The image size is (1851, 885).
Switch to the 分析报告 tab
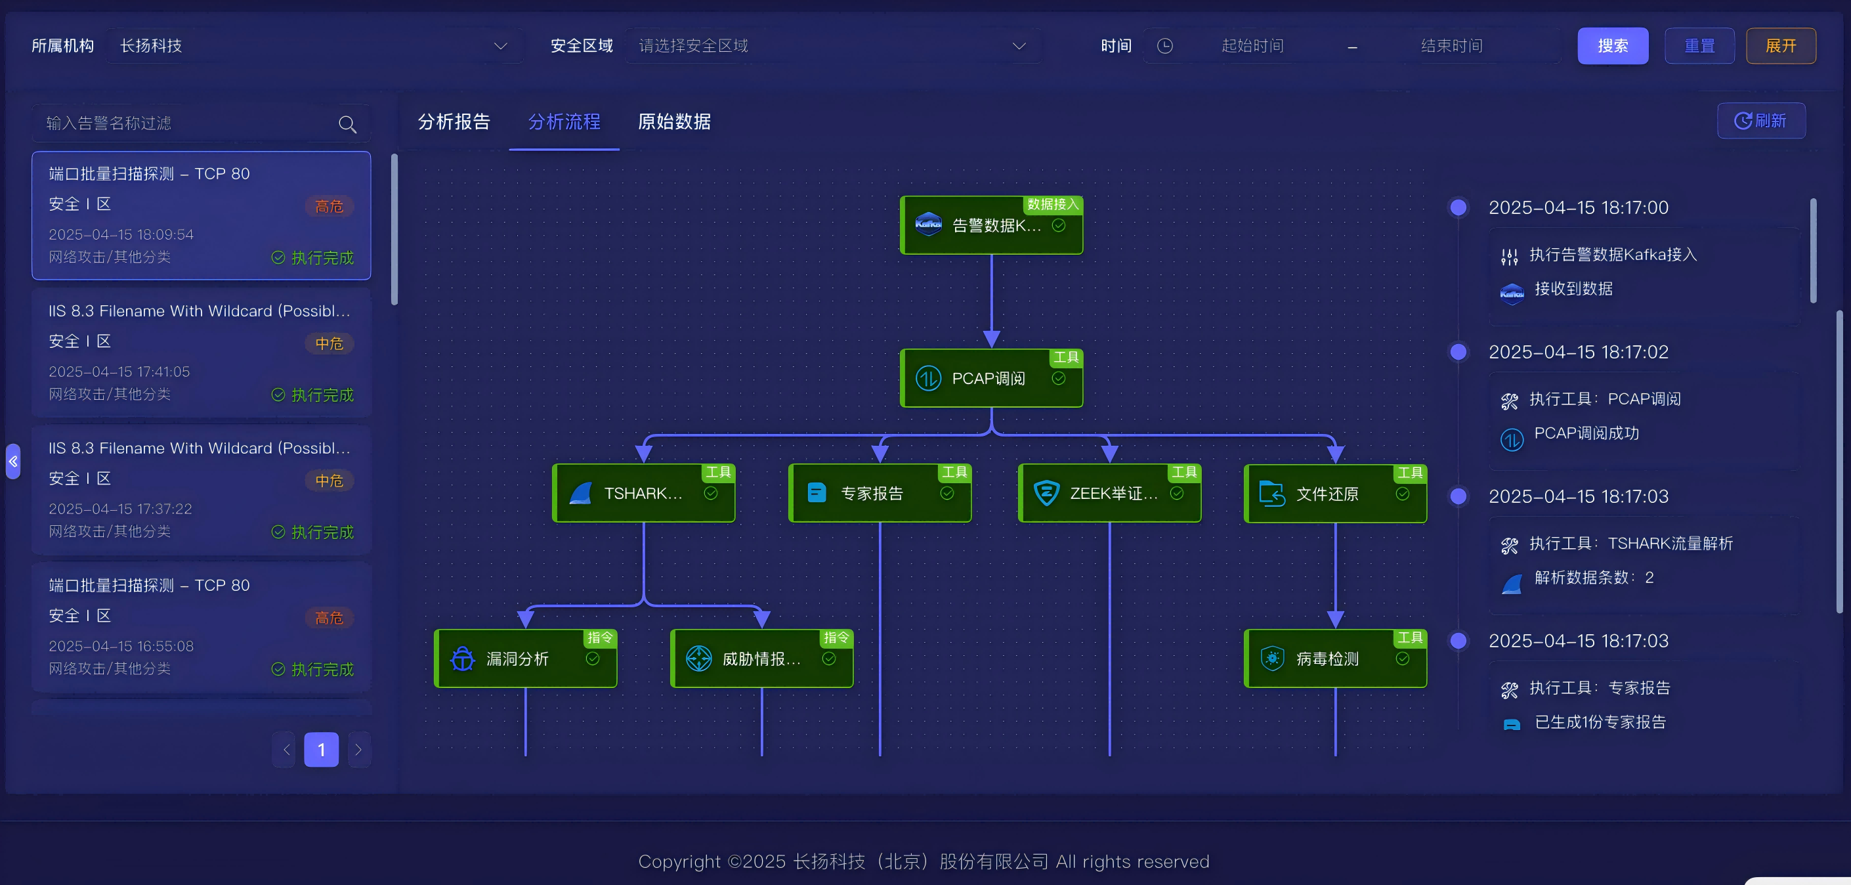coord(454,121)
